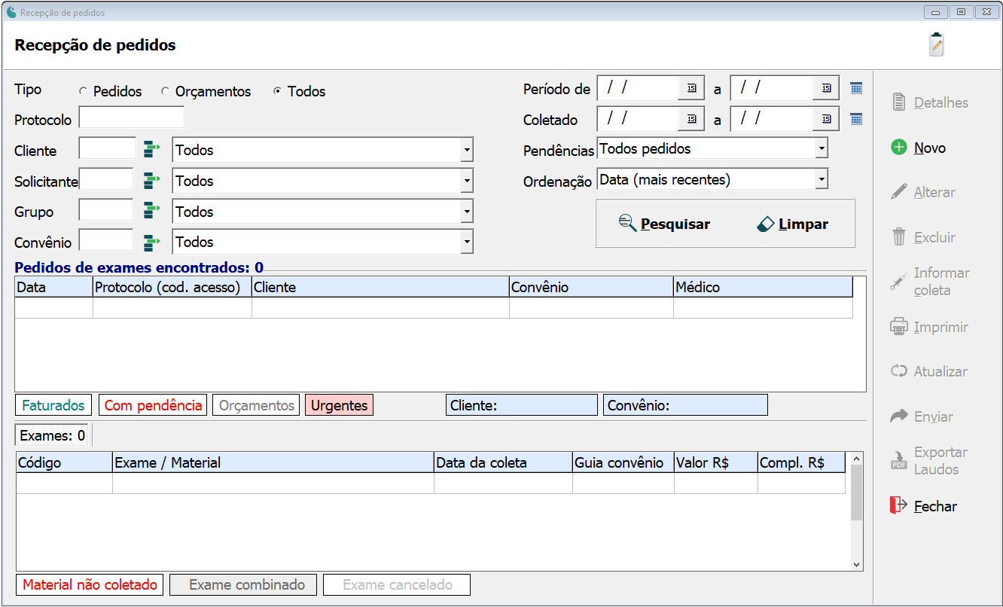Click the Fechar exit door icon
This screenshot has height=607, width=1003.
898,505
